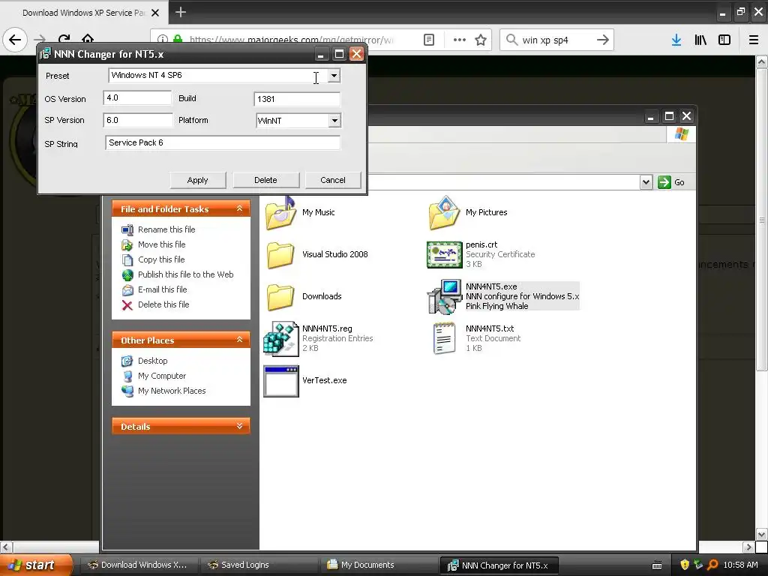Open a new browser tab
Viewport: 768px width, 576px height.
click(181, 12)
